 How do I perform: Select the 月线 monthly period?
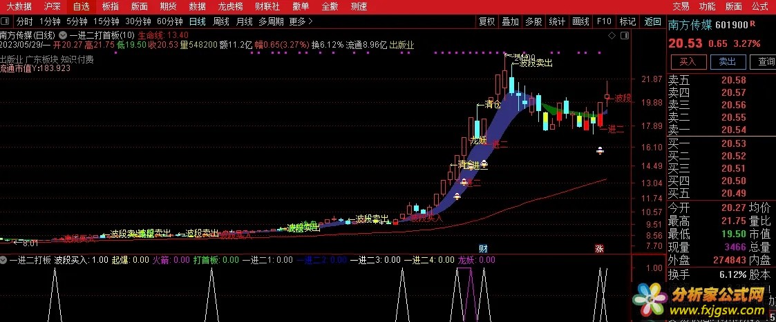[x=245, y=22]
